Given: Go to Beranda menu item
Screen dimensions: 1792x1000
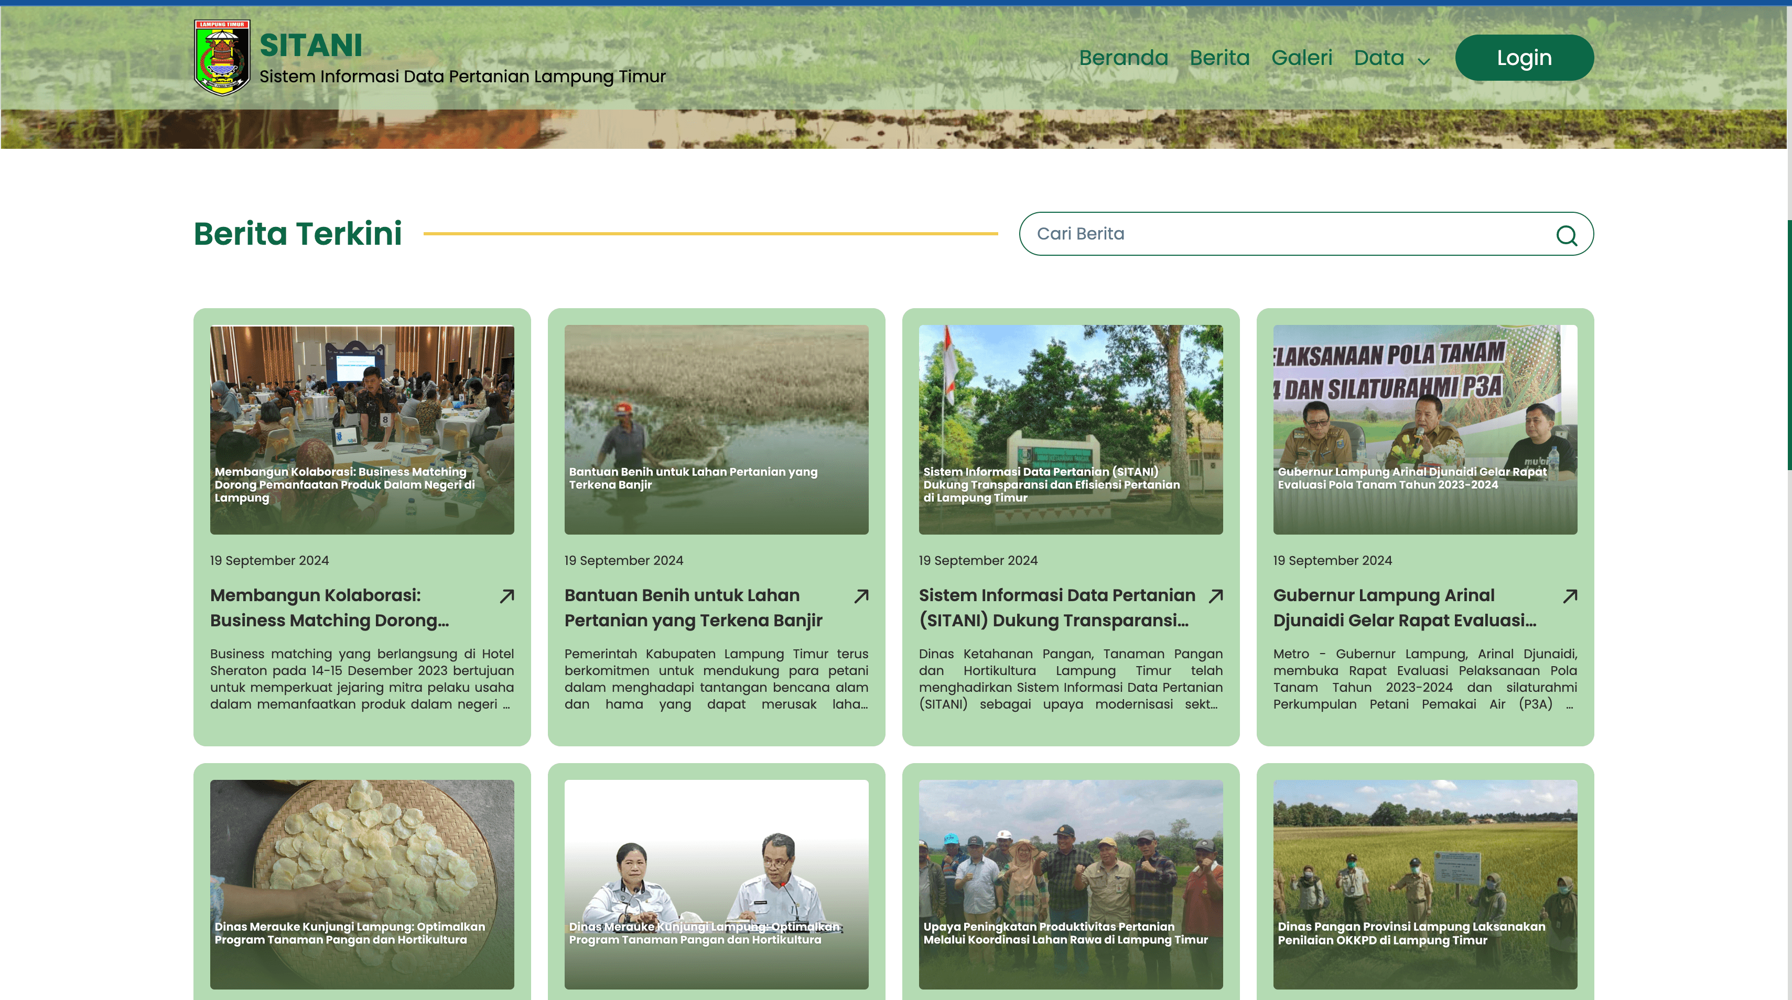Looking at the screenshot, I should pos(1124,58).
